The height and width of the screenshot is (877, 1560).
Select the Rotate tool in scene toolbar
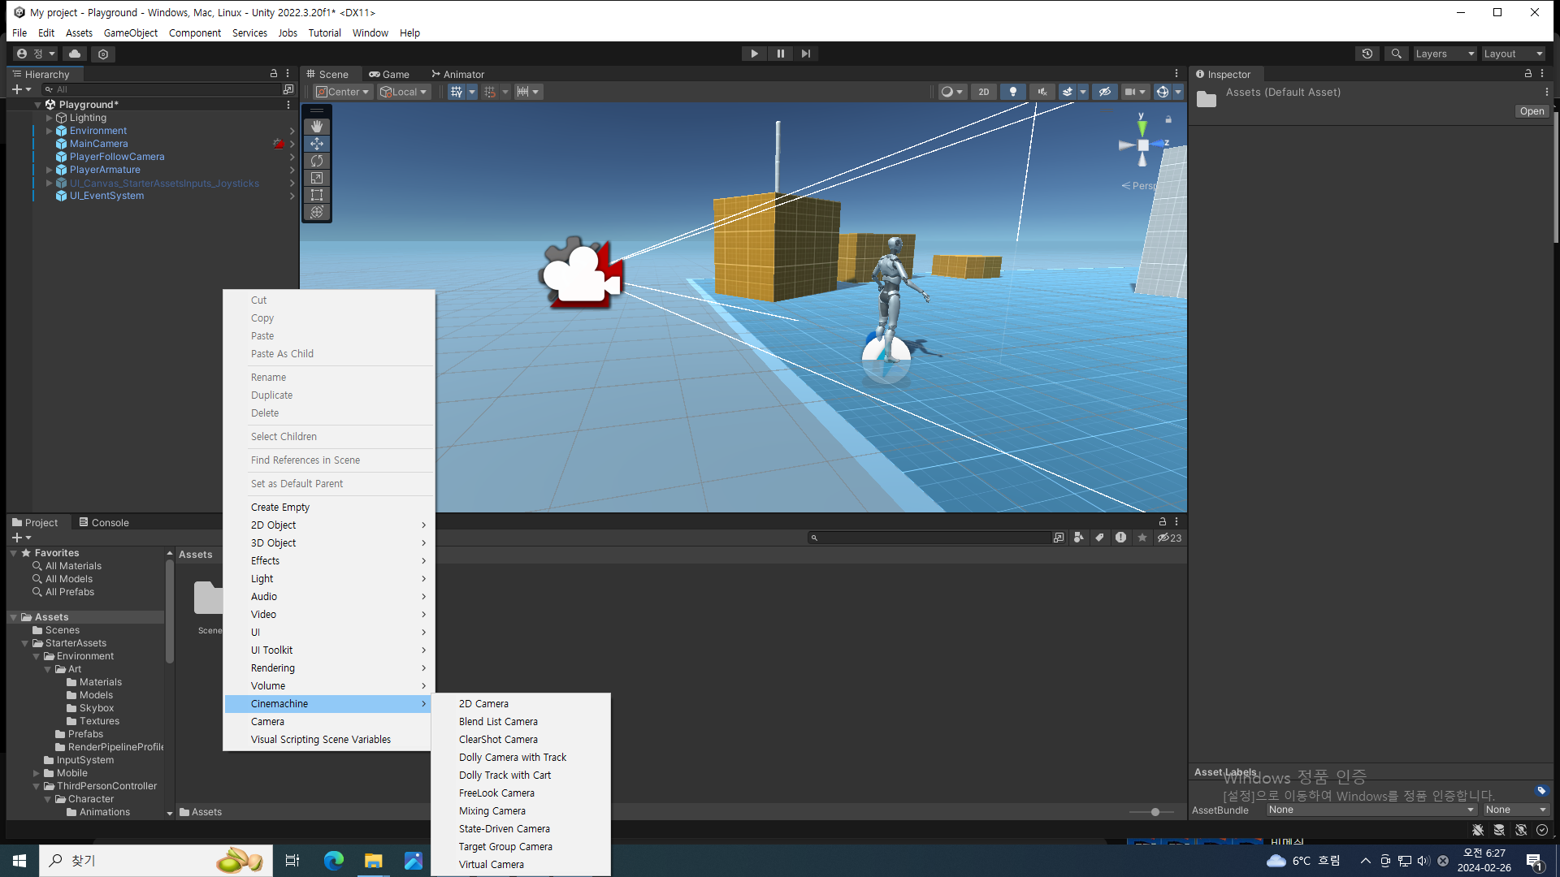pyautogui.click(x=317, y=161)
